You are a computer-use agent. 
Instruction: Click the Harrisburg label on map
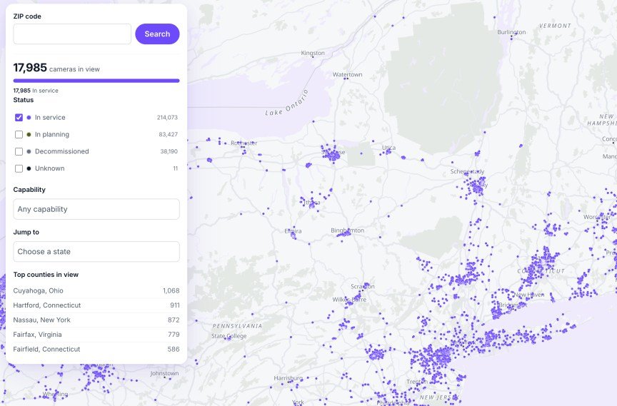pyautogui.click(x=289, y=378)
